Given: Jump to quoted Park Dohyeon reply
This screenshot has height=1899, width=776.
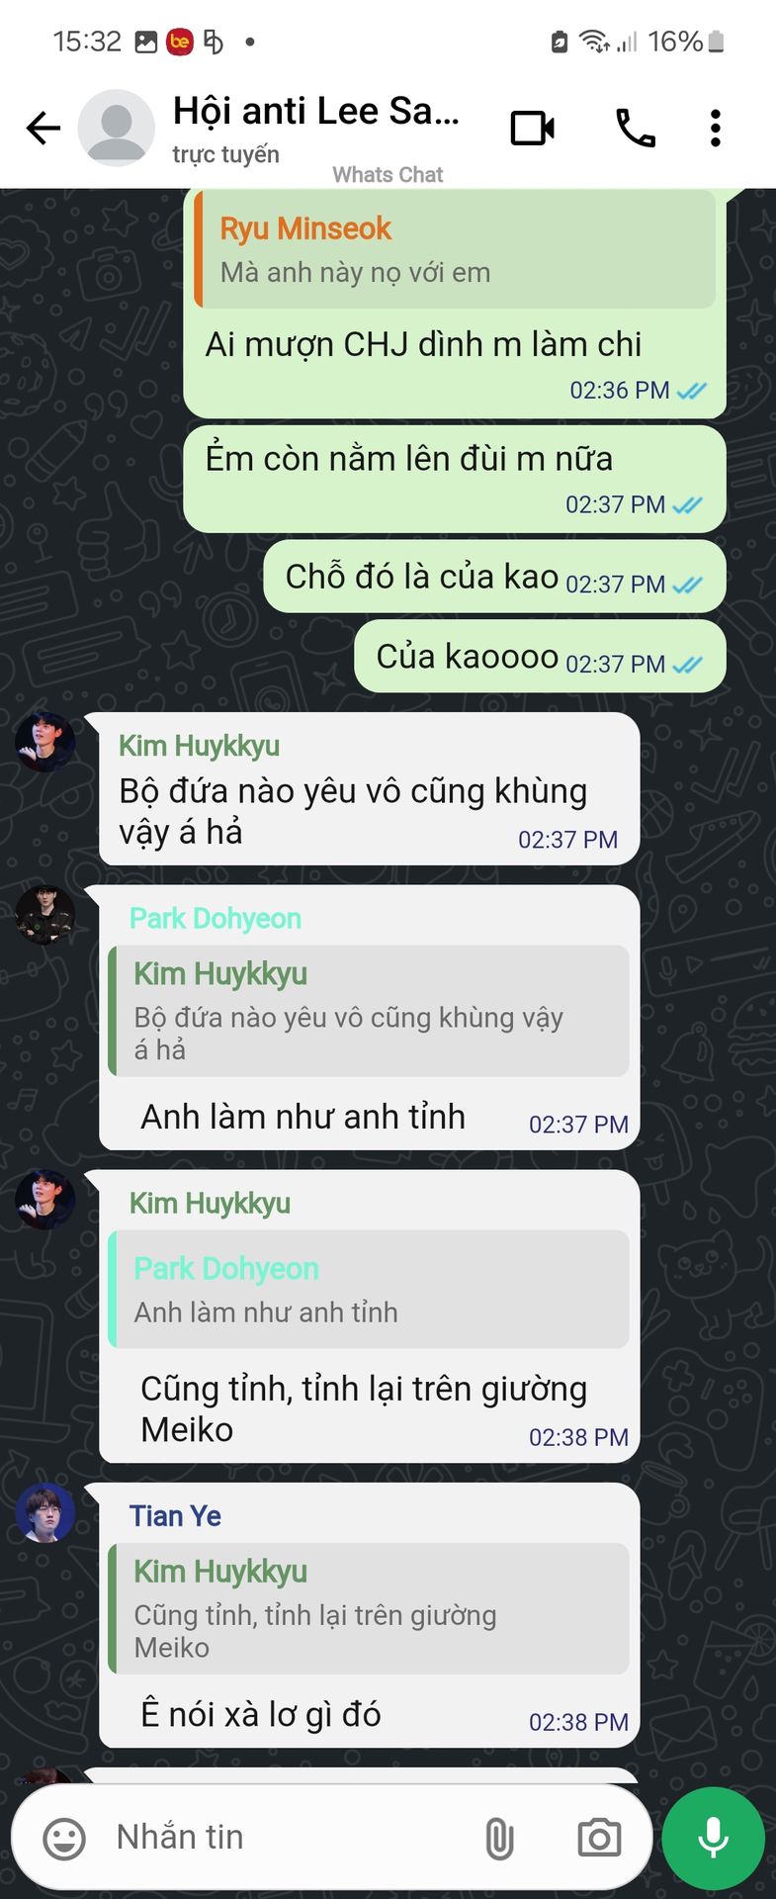Looking at the screenshot, I should [x=369, y=1289].
